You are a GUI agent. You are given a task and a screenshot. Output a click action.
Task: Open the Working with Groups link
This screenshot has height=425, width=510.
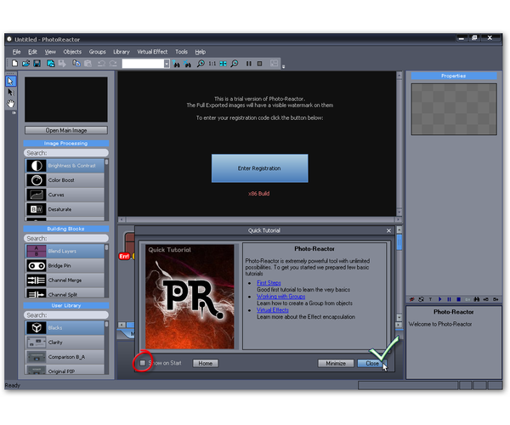coord(280,297)
